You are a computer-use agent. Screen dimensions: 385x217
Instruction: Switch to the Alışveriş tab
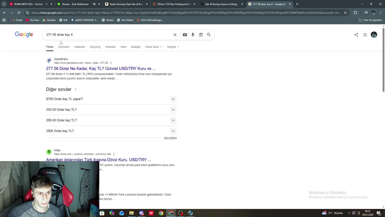[95, 47]
